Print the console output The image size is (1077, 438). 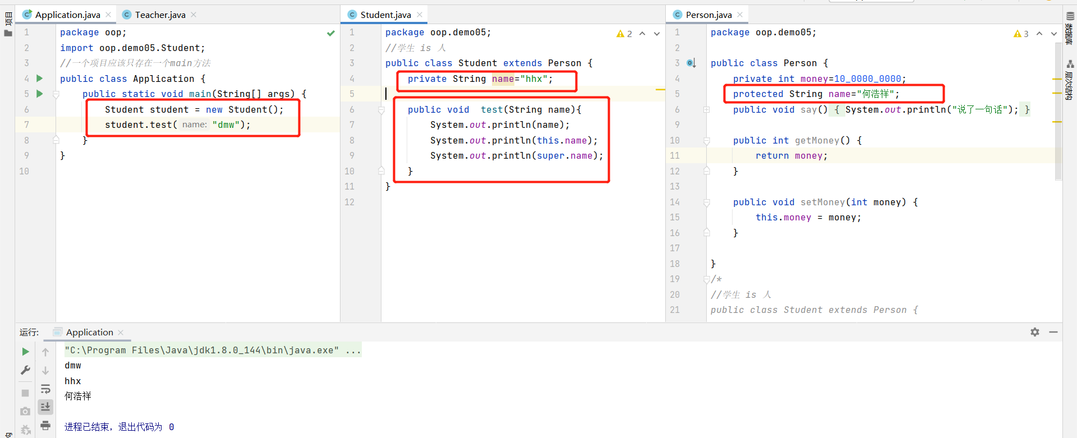tap(45, 425)
